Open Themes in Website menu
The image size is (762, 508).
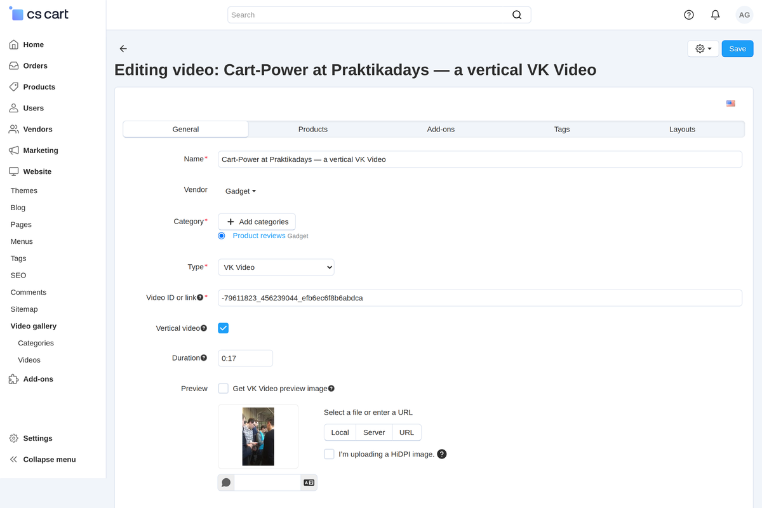coord(24,190)
